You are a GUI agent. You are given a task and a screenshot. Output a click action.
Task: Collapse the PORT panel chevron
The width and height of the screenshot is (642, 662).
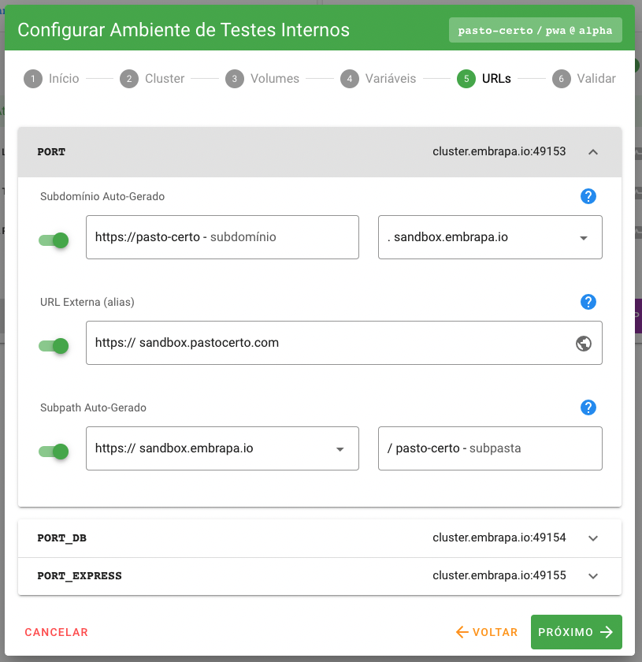[x=593, y=152]
